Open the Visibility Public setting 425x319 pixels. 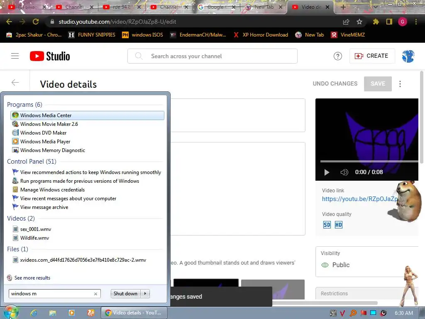[367, 262]
